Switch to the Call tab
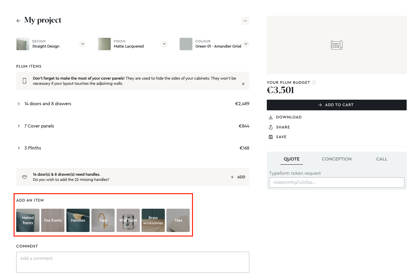This screenshot has width=418, height=276. (381, 159)
